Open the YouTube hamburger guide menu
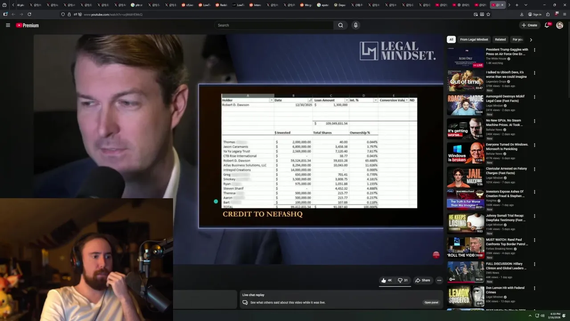The width and height of the screenshot is (570, 321). (x=8, y=25)
